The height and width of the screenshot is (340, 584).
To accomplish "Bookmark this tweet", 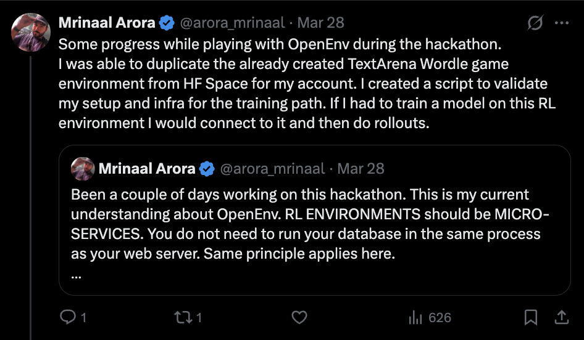I will point(530,317).
